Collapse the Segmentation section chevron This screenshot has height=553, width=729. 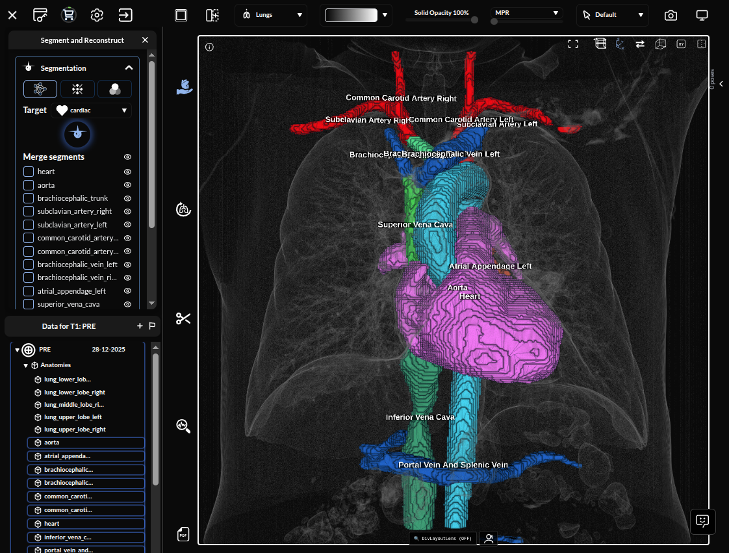pos(129,68)
